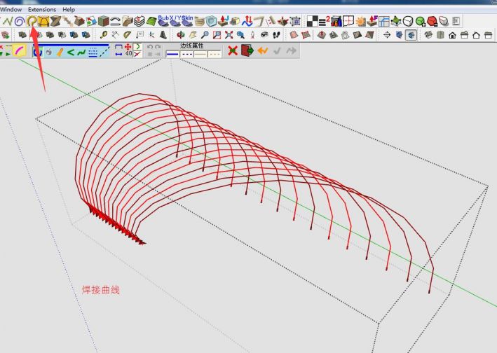Select the Orbit tool
Viewport: 497px width, 353px height.
click(181, 34)
